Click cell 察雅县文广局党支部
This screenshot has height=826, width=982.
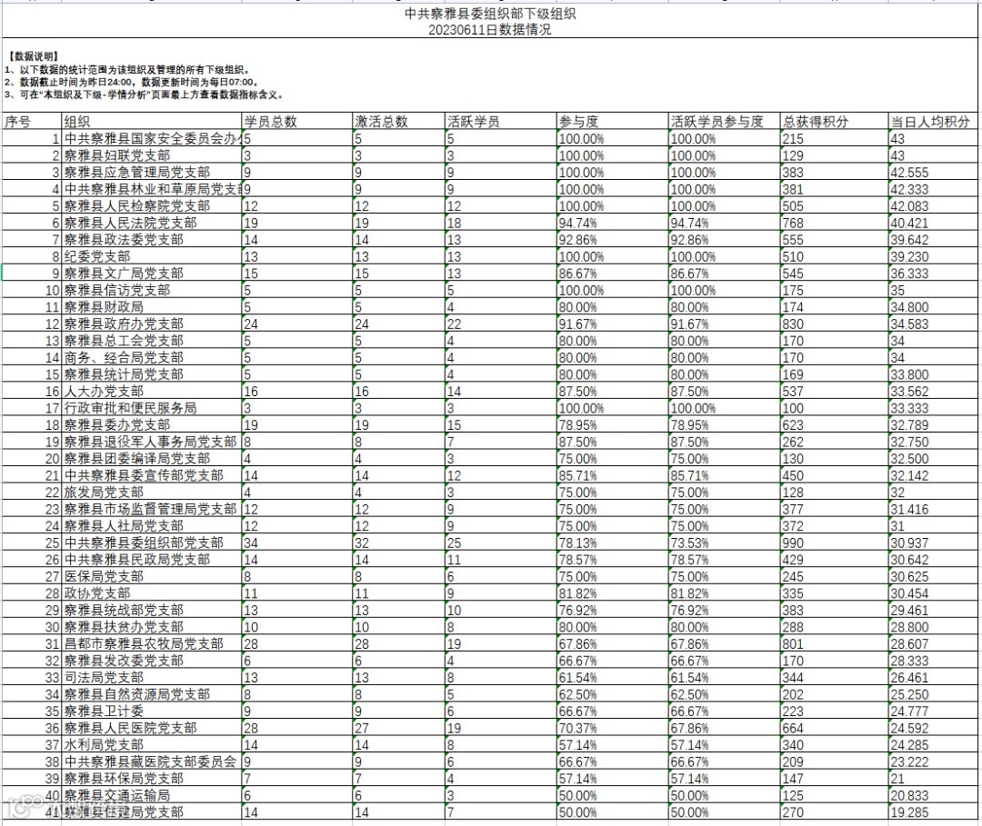tap(152, 274)
